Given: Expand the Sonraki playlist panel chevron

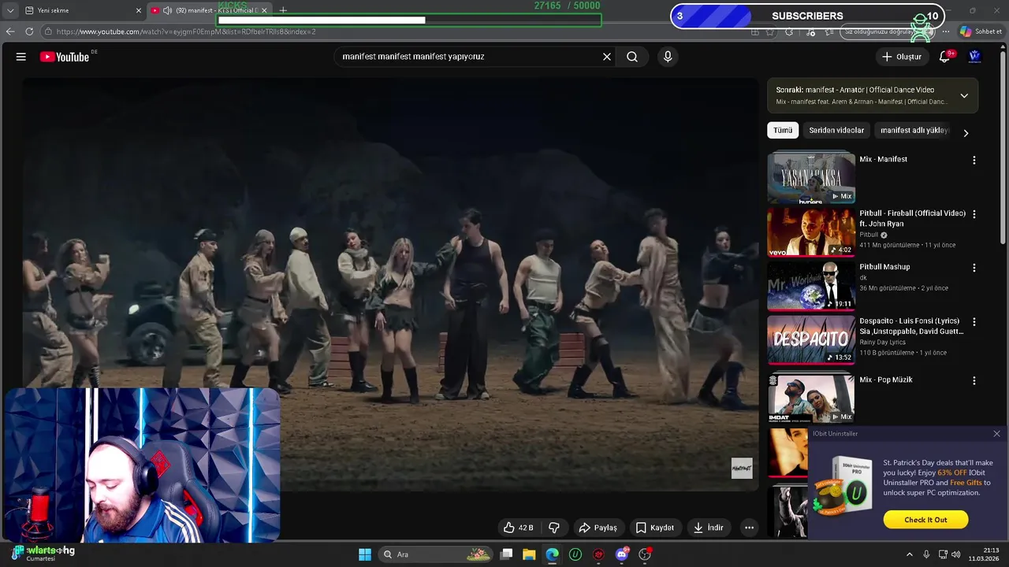Looking at the screenshot, I should pos(964,96).
